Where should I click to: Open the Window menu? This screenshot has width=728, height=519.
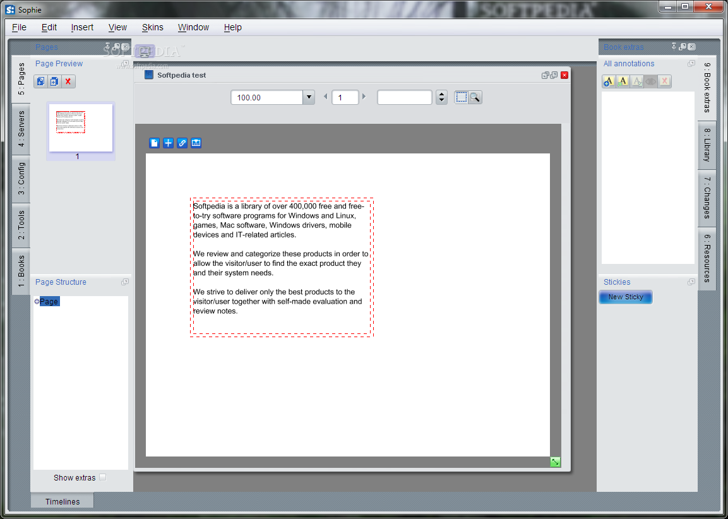[x=193, y=27]
